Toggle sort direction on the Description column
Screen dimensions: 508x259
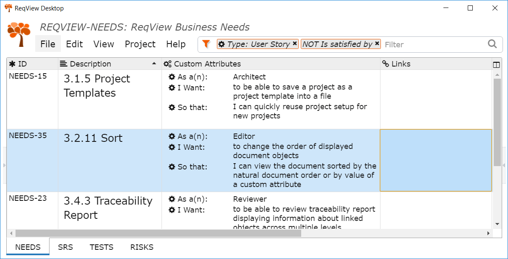coord(154,64)
